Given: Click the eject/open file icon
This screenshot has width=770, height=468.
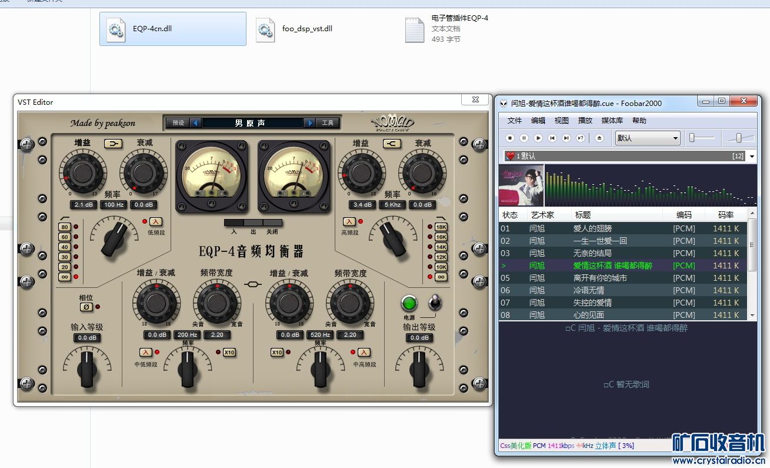Looking at the screenshot, I should pyautogui.click(x=599, y=138).
